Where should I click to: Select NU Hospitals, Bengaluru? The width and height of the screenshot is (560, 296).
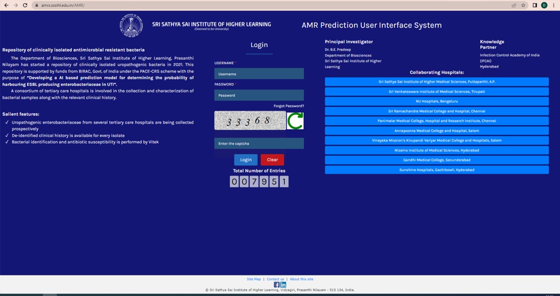437,101
